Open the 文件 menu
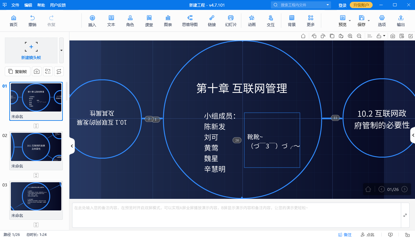This screenshot has height=238, width=415. tap(15, 5)
